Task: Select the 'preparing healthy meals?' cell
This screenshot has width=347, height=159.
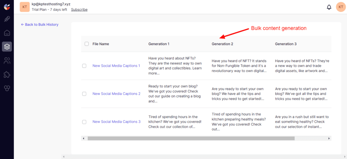Action: pos(239,122)
